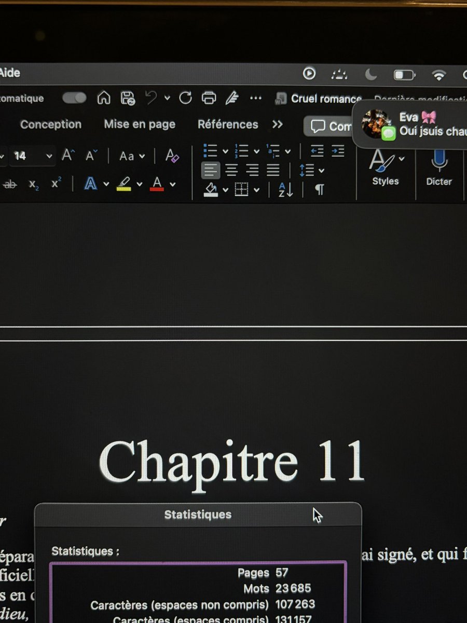The width and height of the screenshot is (467, 623).
Task: Click the Commentaires button
Action: (328, 126)
